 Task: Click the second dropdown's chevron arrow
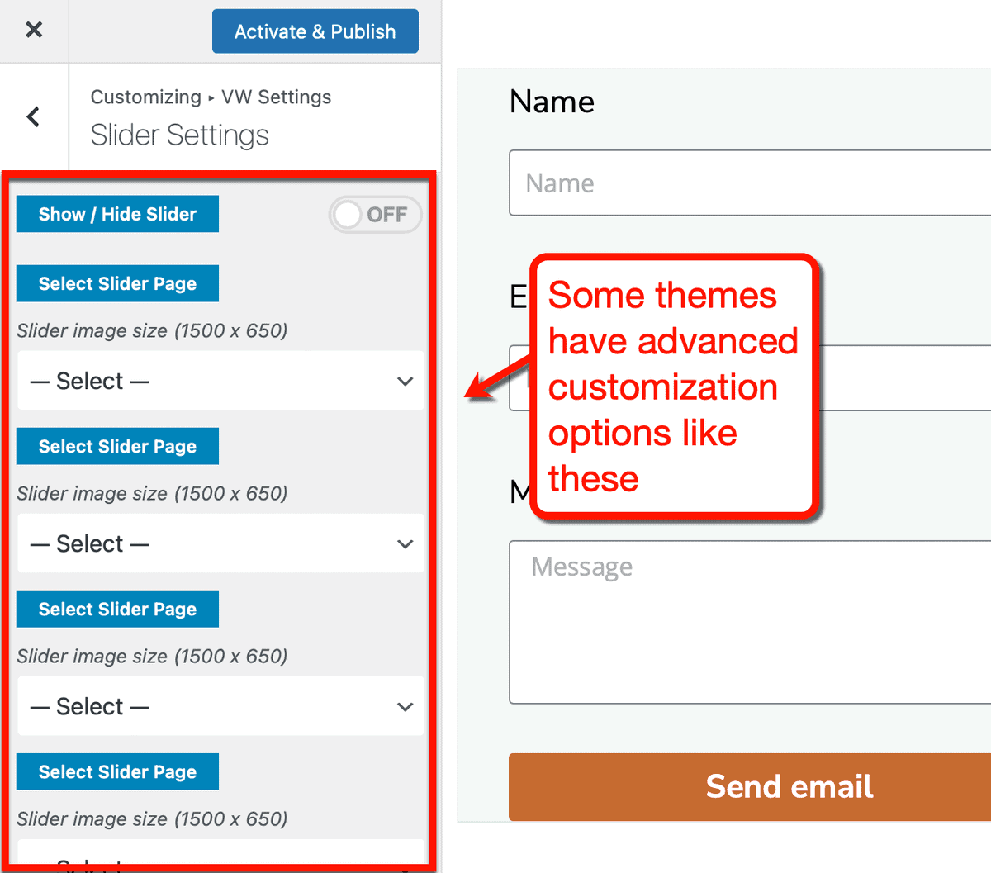click(405, 543)
